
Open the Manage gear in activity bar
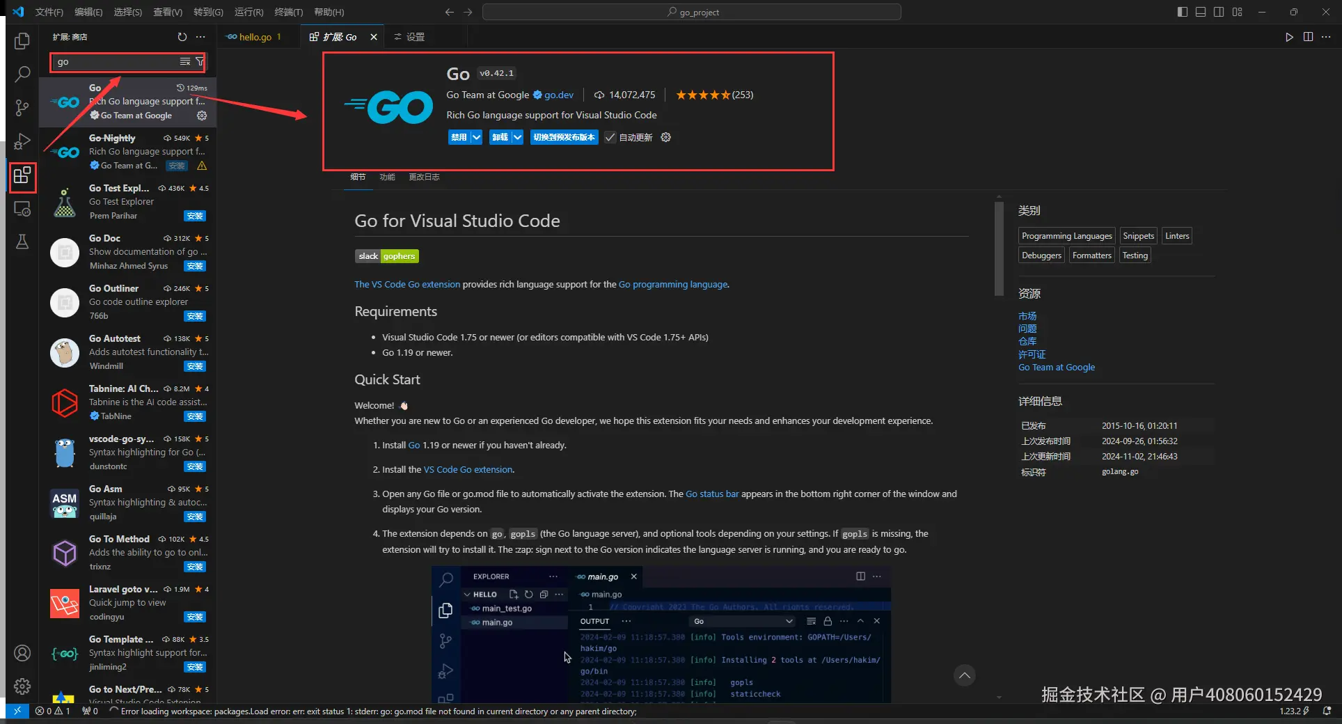(22, 686)
